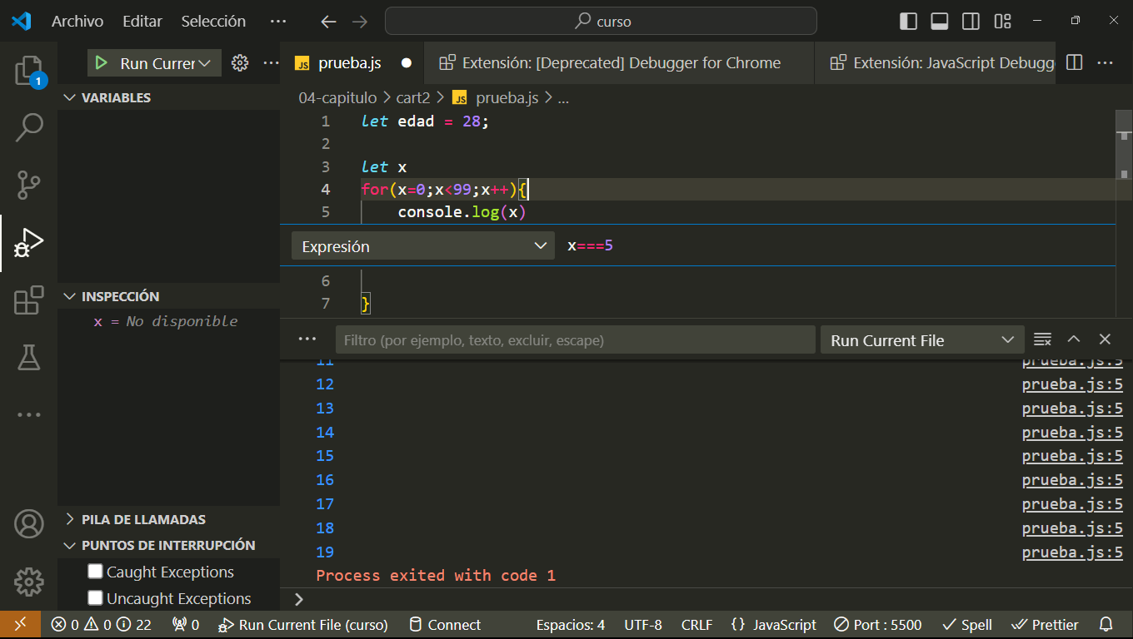The height and width of the screenshot is (639, 1133).
Task: Expand the PILA DE LLAMADAS section
Action: (168, 519)
